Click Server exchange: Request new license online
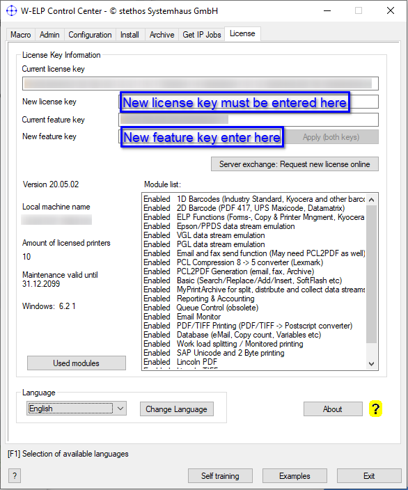 point(295,164)
